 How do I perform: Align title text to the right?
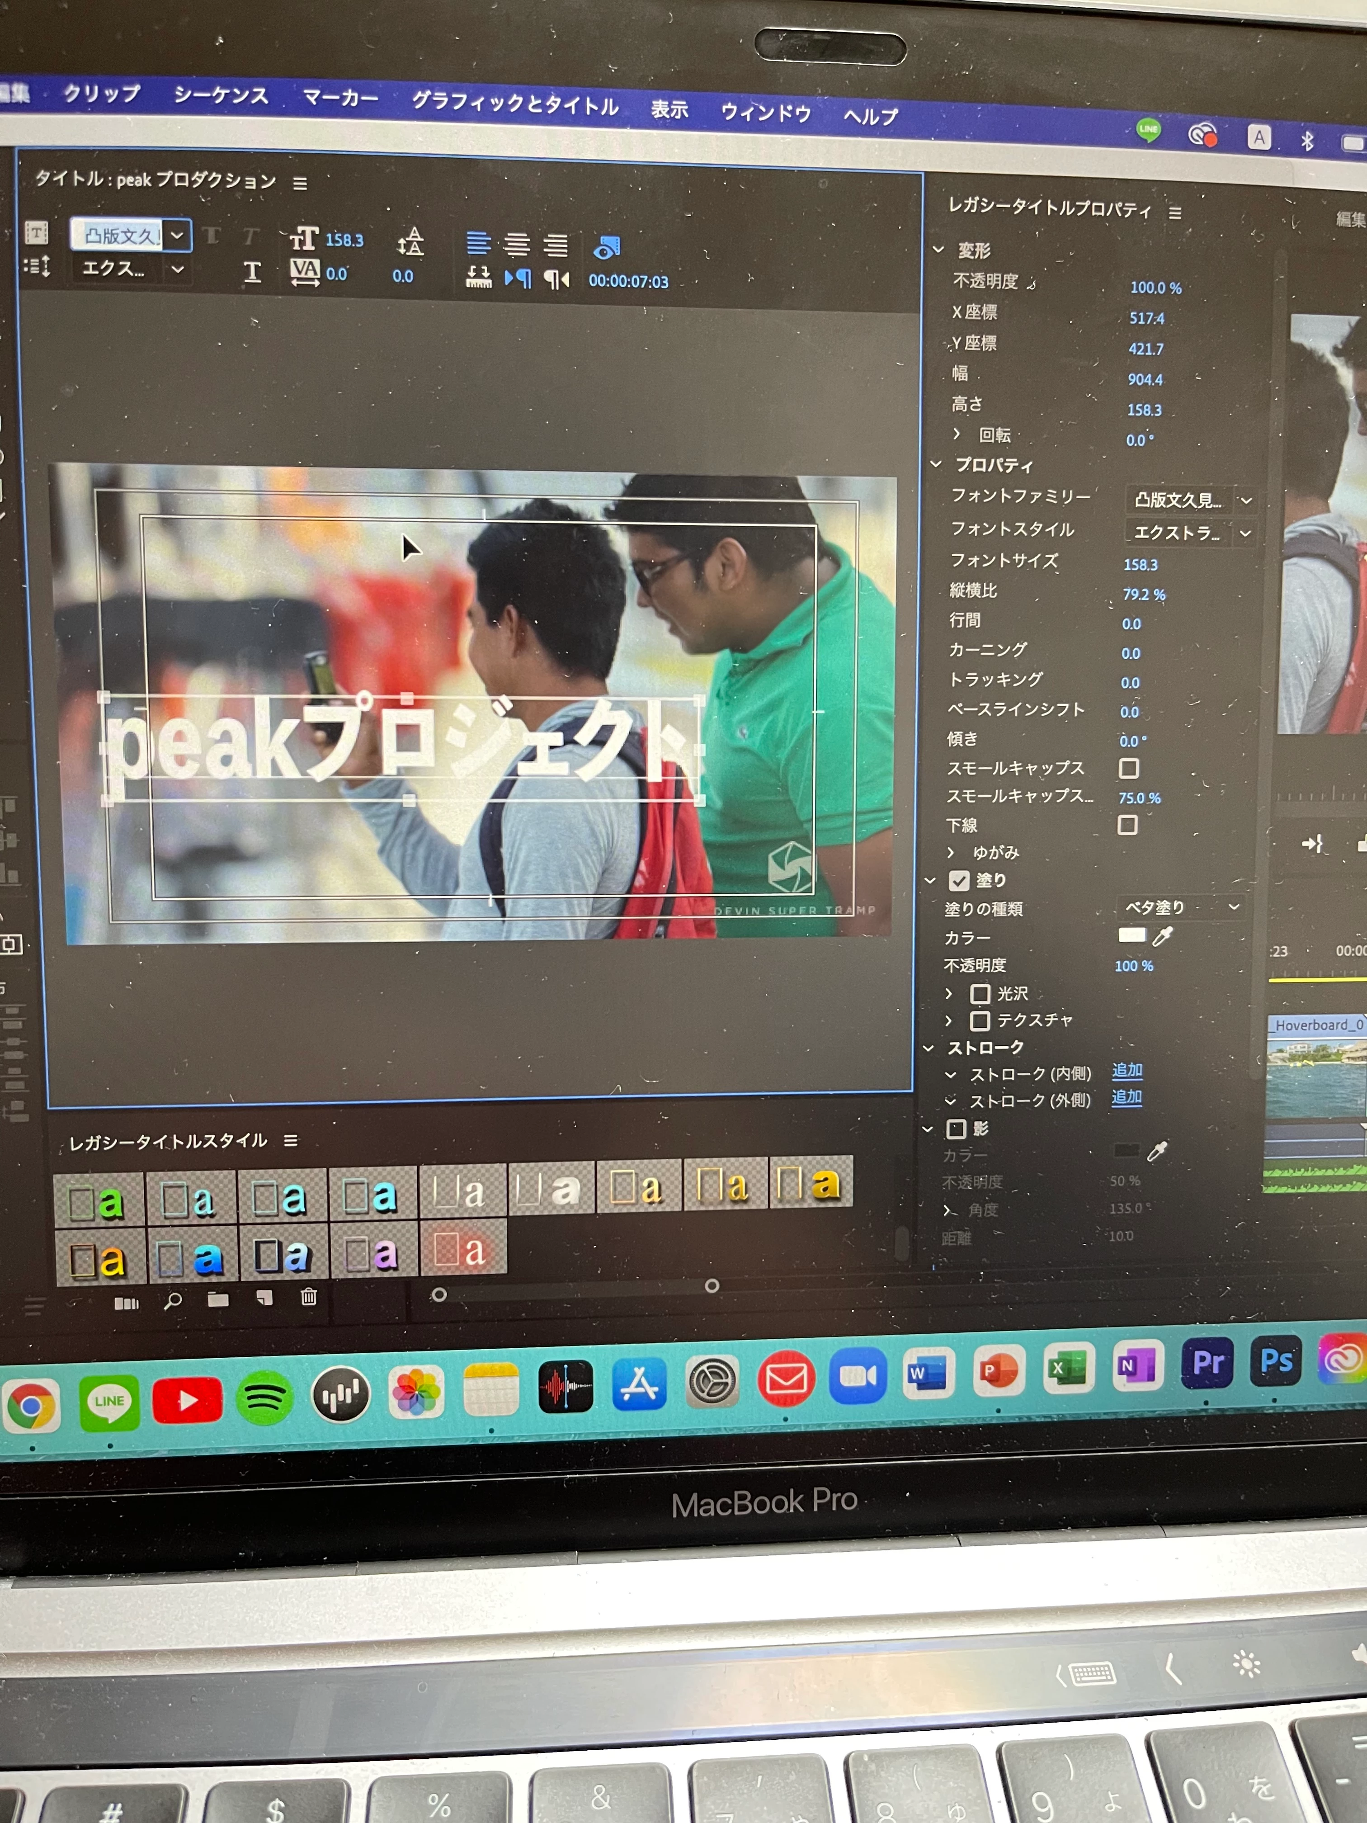[x=556, y=245]
